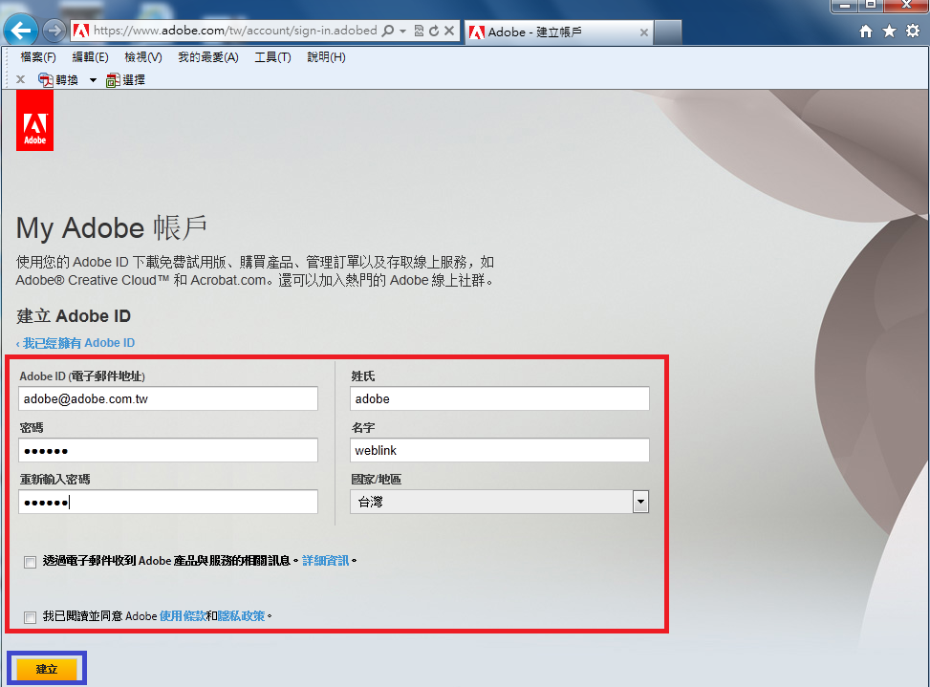Open Favorites star icon

pyautogui.click(x=889, y=32)
